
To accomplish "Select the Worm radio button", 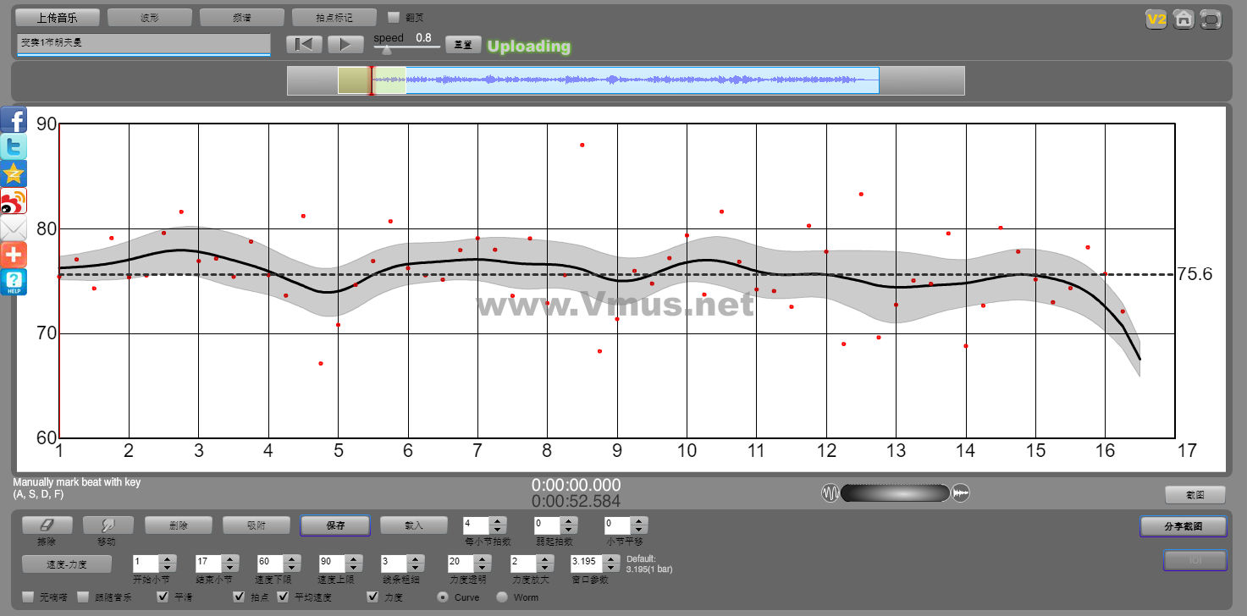I will point(502,597).
